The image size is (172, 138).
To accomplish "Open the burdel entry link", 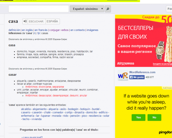I will click(x=96, y=109).
